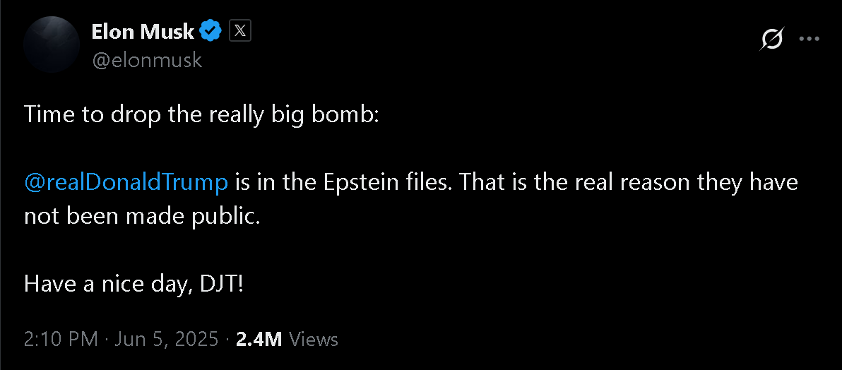
Task: Open the @realDonaldTrump mention link
Action: point(126,182)
